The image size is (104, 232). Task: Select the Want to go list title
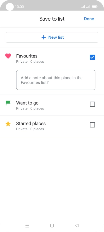(27, 103)
